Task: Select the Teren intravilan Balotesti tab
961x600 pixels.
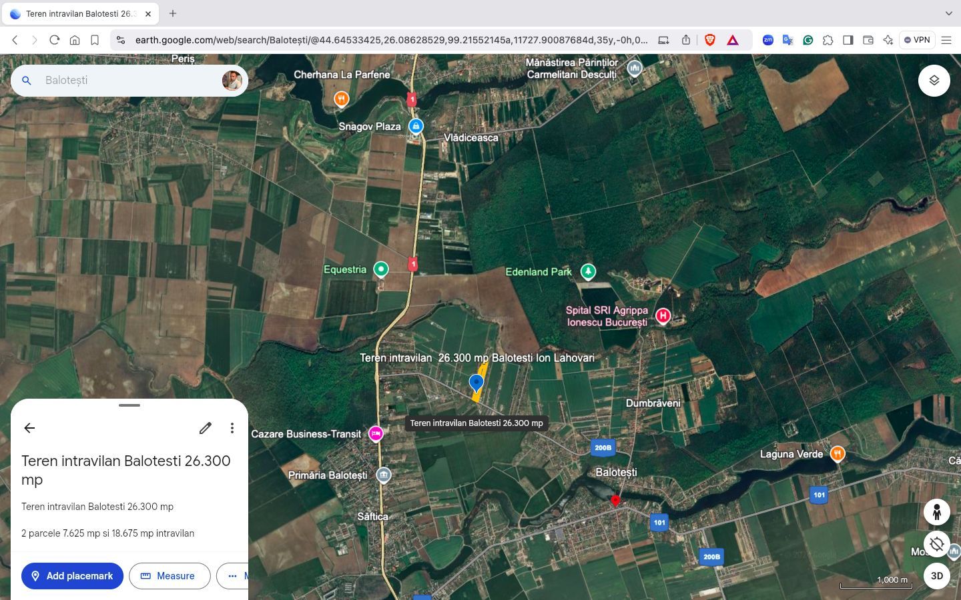Action: pos(80,13)
